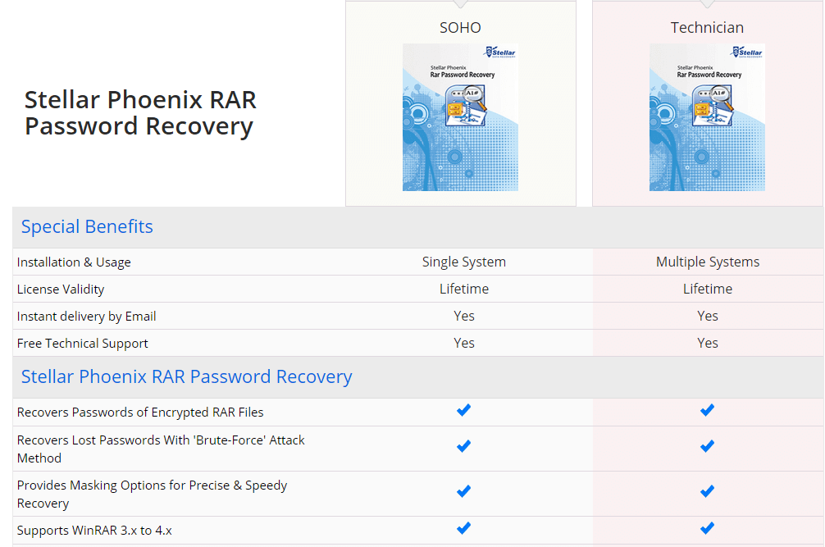Screen dimensions: 825x547
Task: Click the Technician checkmark for Masking Options row
Action: [707, 491]
